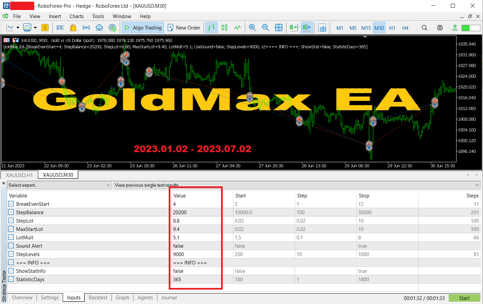Image resolution: width=483 pixels, height=304 pixels.
Task: Open the user account profile icon
Action: 440,28
